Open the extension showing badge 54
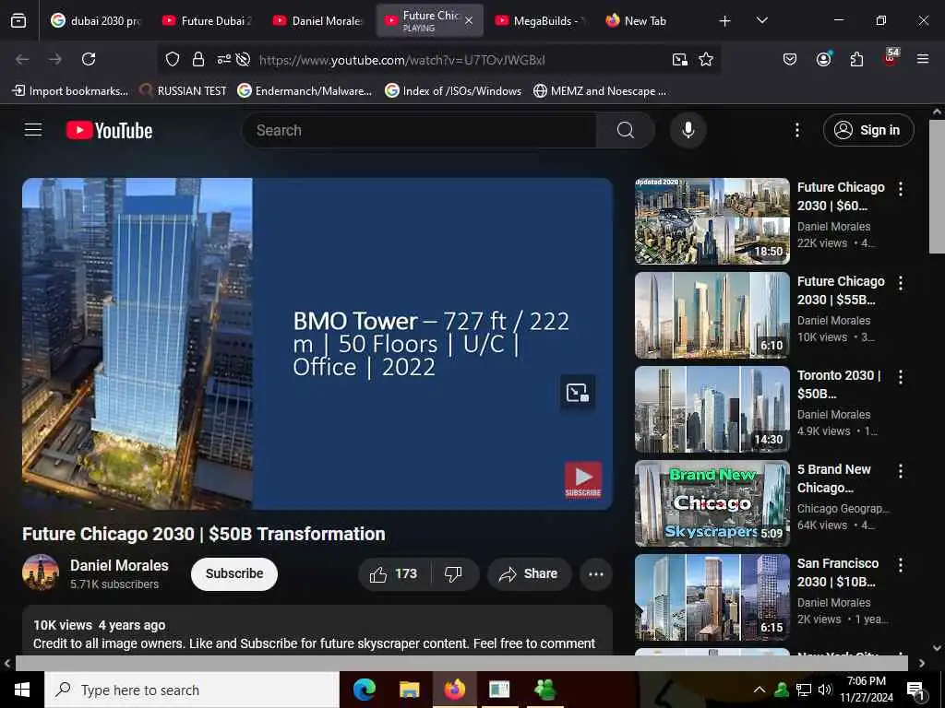The width and height of the screenshot is (945, 708). [891, 58]
